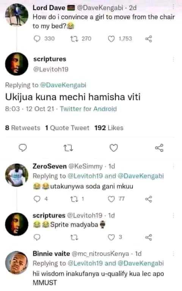Retweet Lord Dave's tweet showing 270
This screenshot has height=291, width=182.
(74, 39)
